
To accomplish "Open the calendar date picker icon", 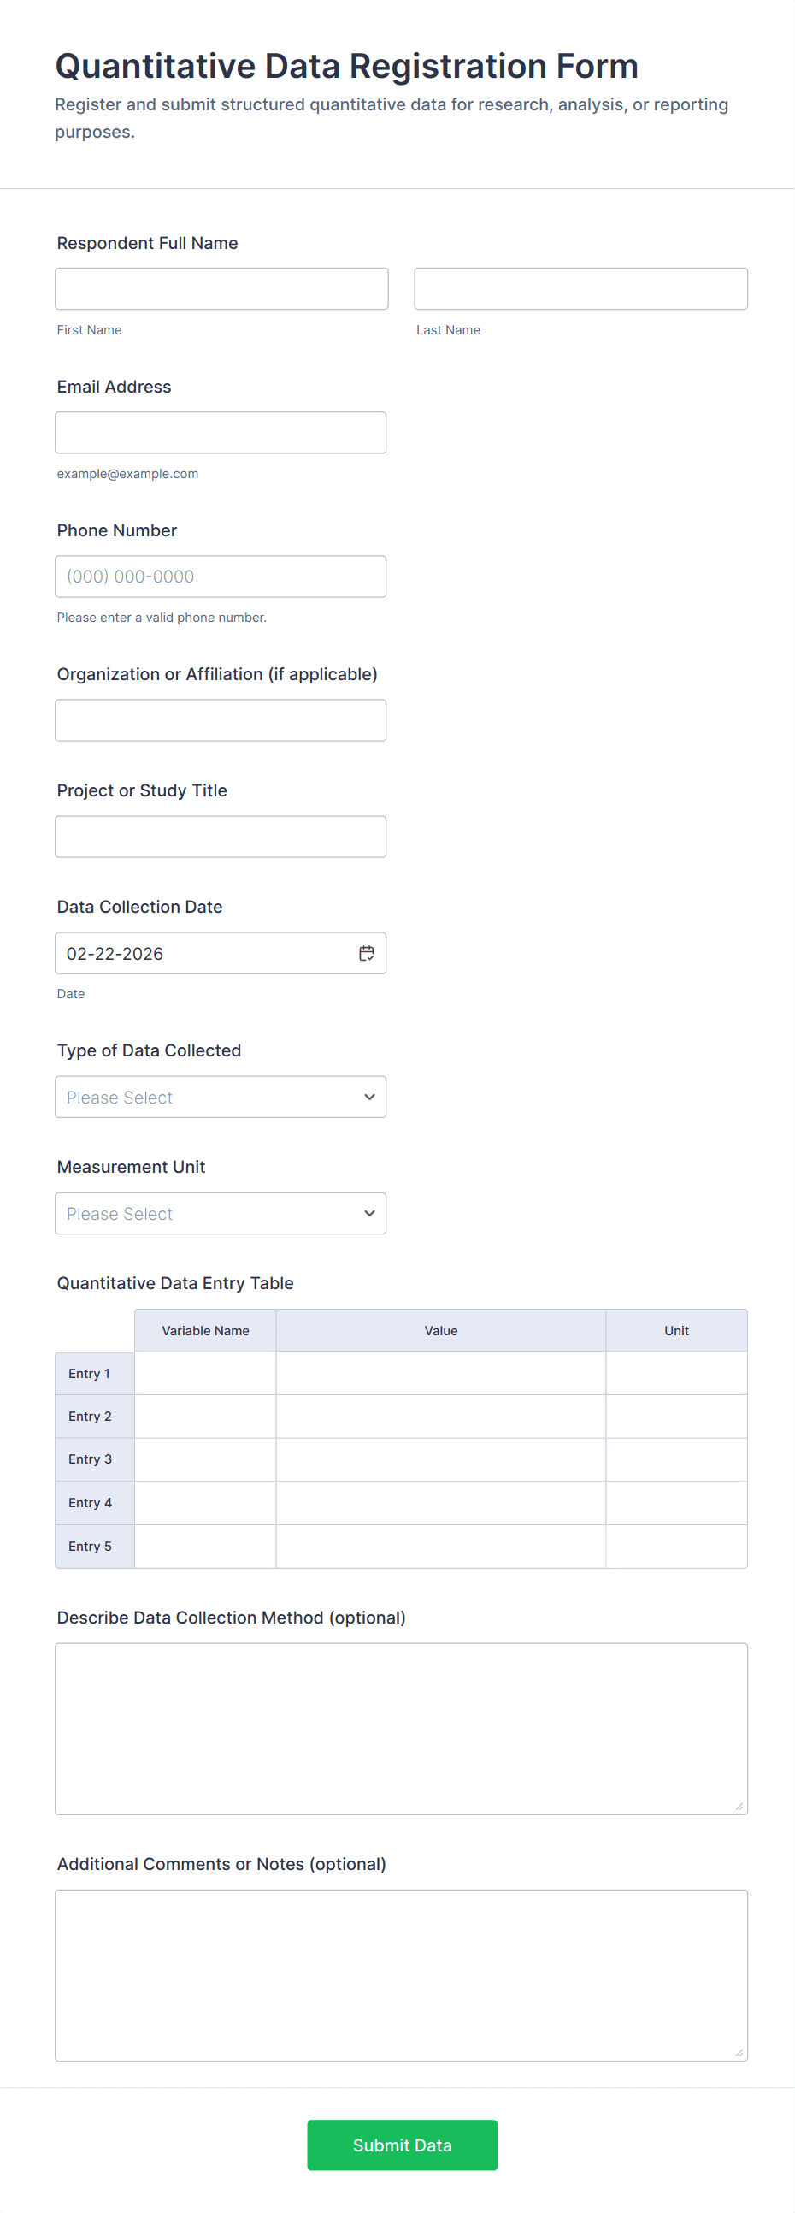I will (x=367, y=953).
